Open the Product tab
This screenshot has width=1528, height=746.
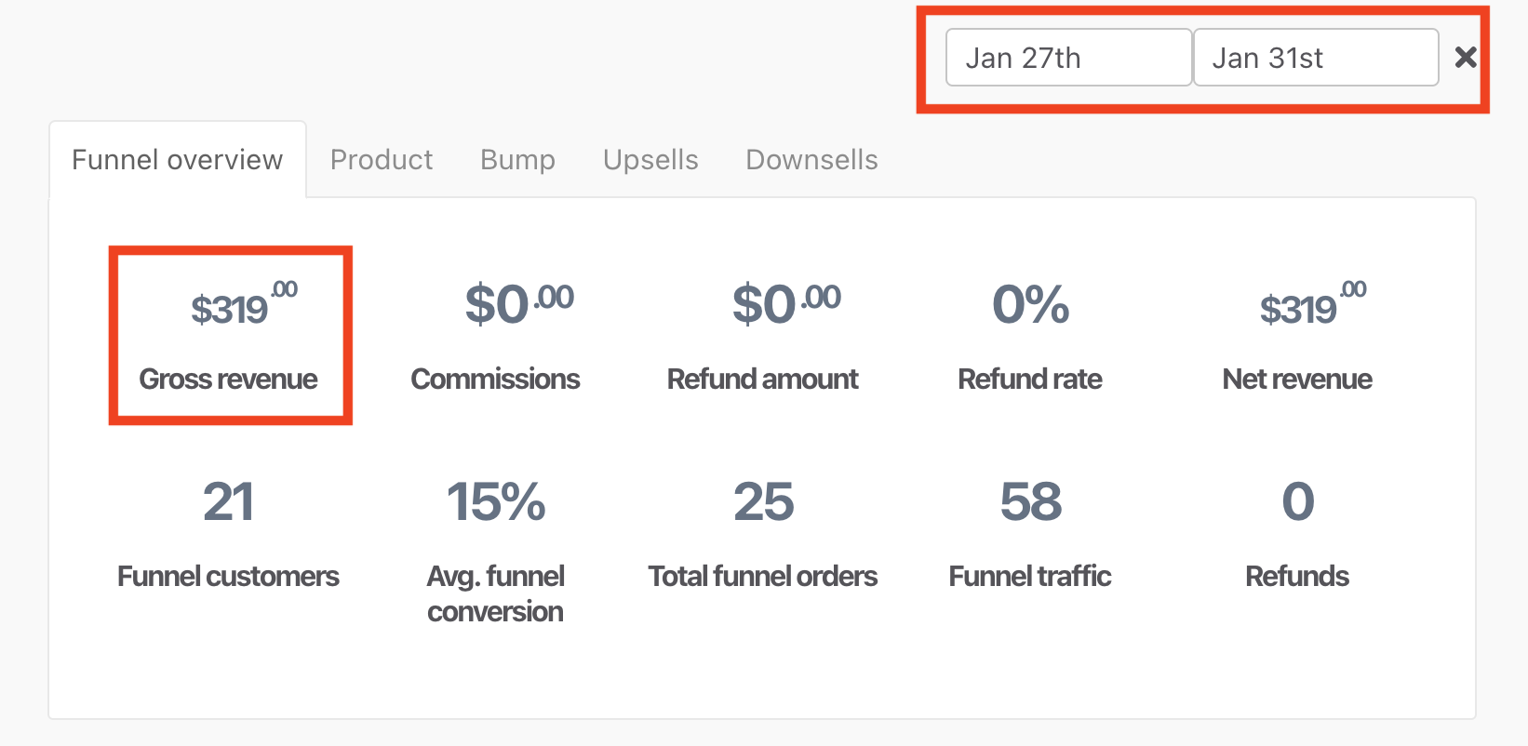click(382, 160)
